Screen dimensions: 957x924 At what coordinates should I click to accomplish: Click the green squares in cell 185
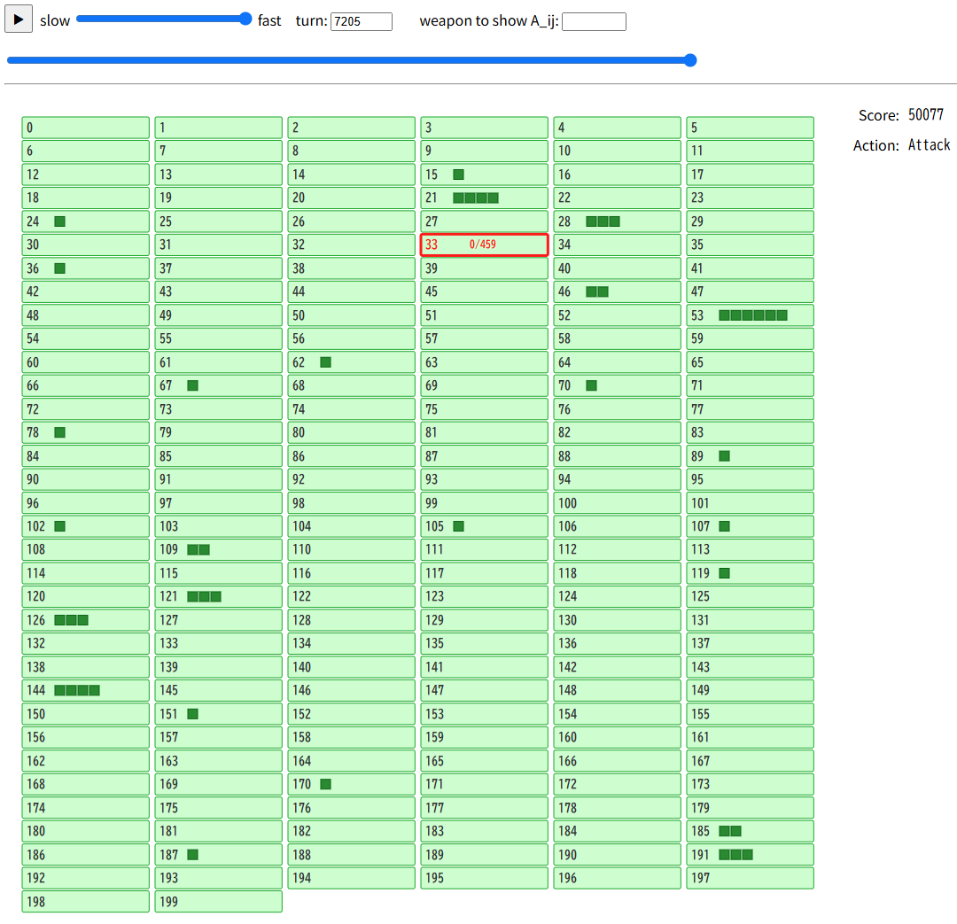coord(730,831)
